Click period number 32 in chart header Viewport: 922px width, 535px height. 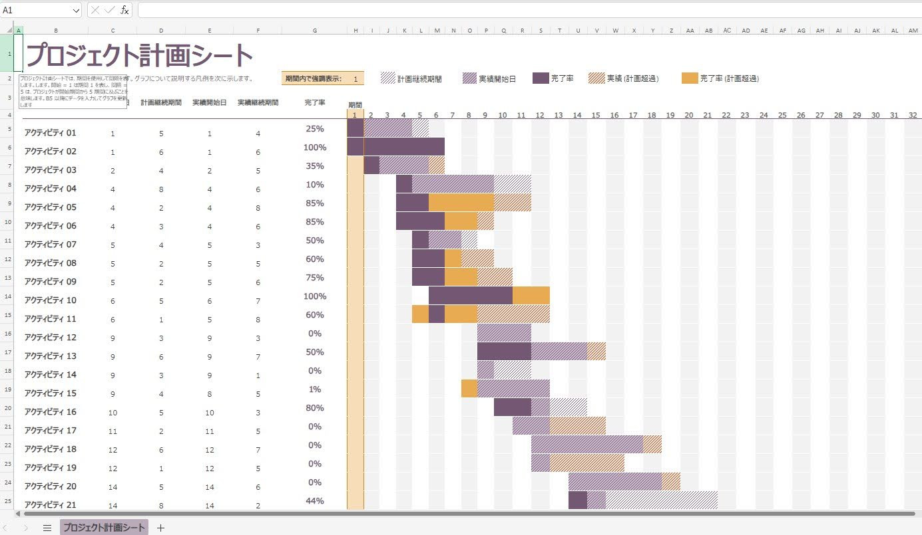[913, 115]
